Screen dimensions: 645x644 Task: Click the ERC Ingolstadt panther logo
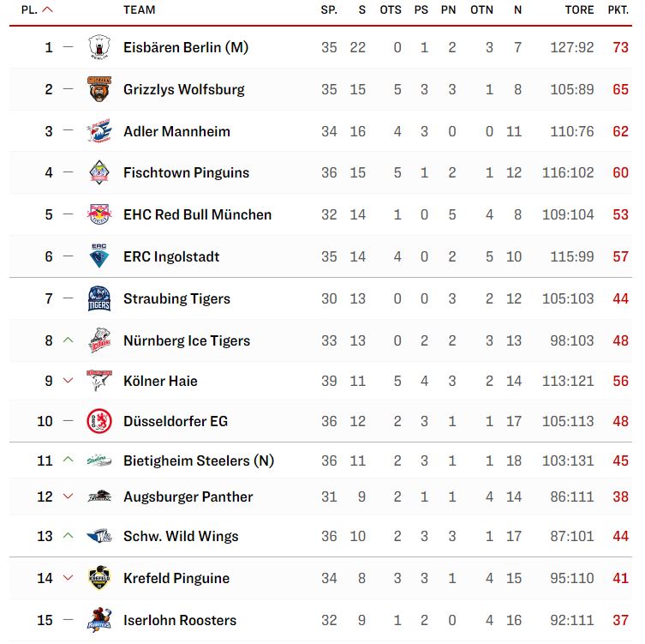tap(99, 256)
